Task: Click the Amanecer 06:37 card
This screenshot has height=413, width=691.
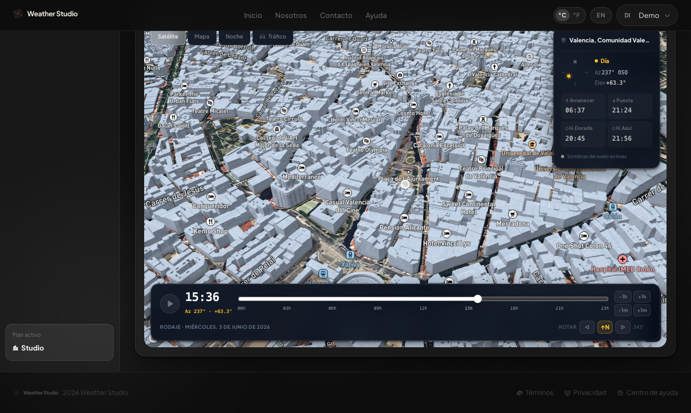Action: pos(583,106)
